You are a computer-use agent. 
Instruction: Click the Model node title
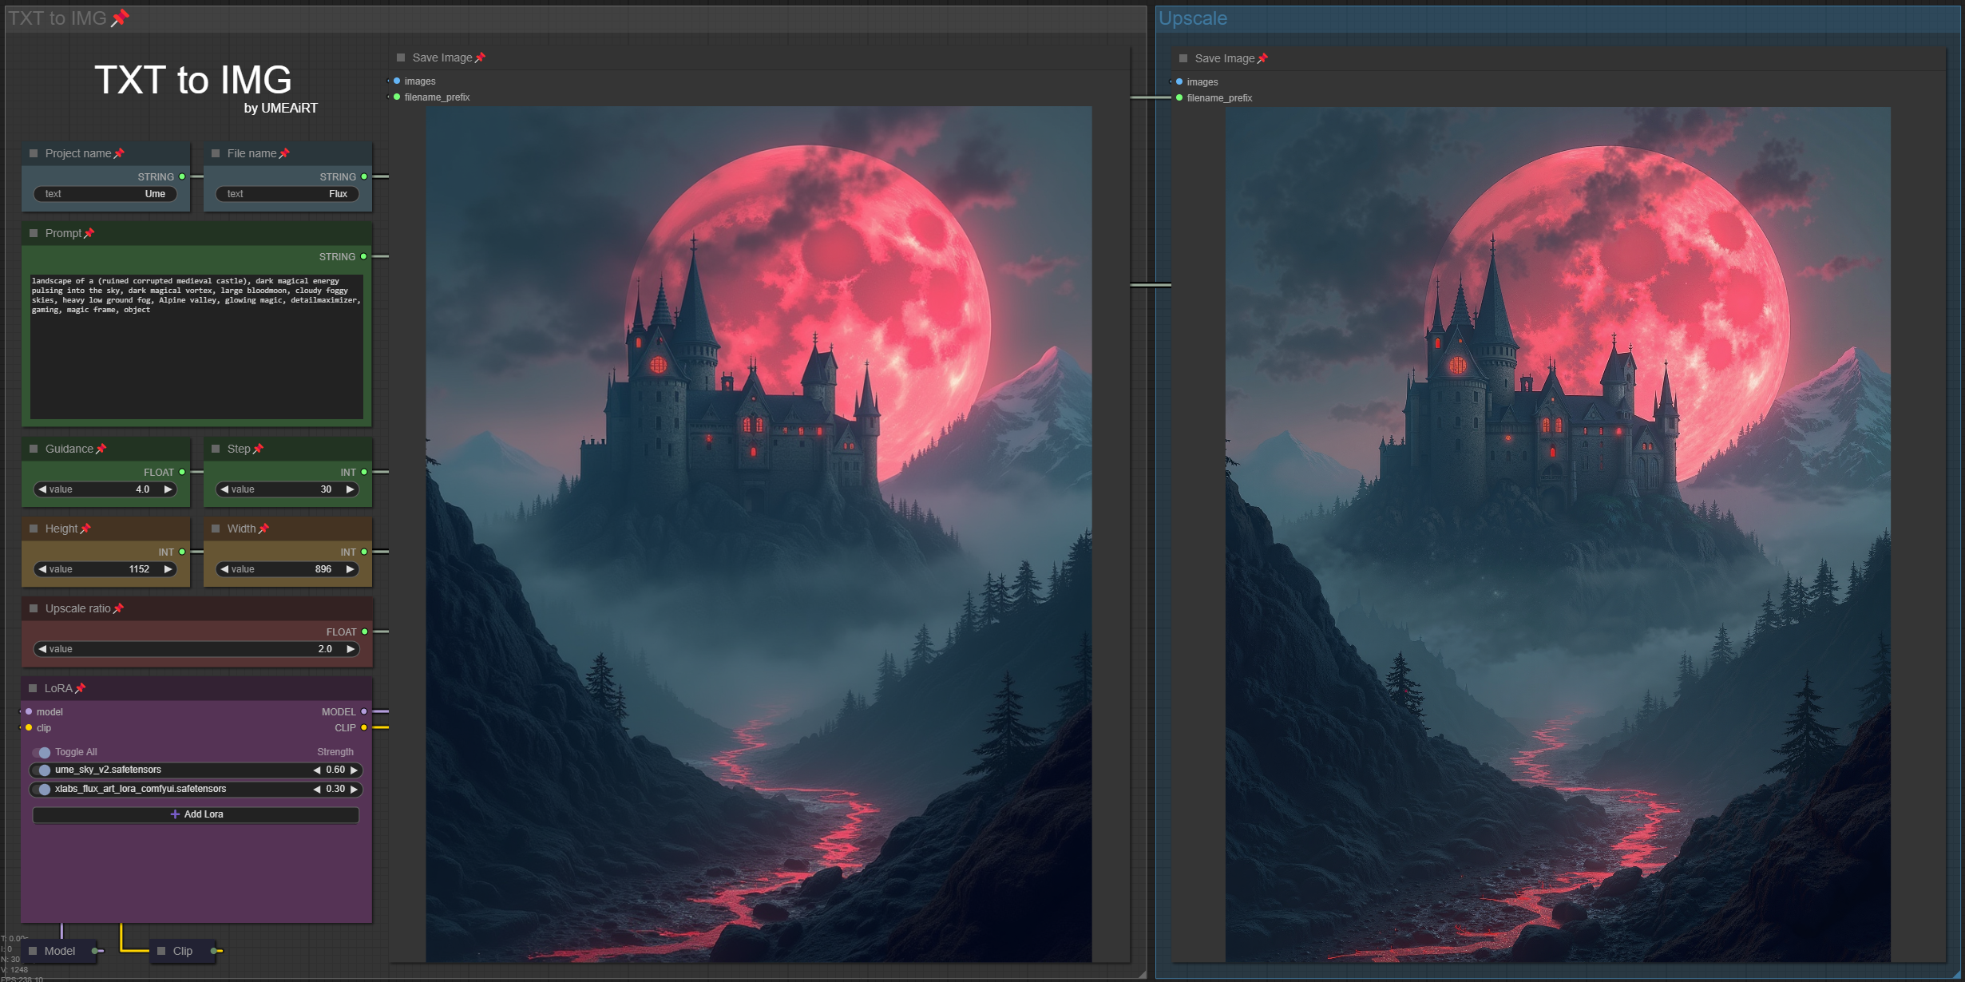[x=60, y=951]
